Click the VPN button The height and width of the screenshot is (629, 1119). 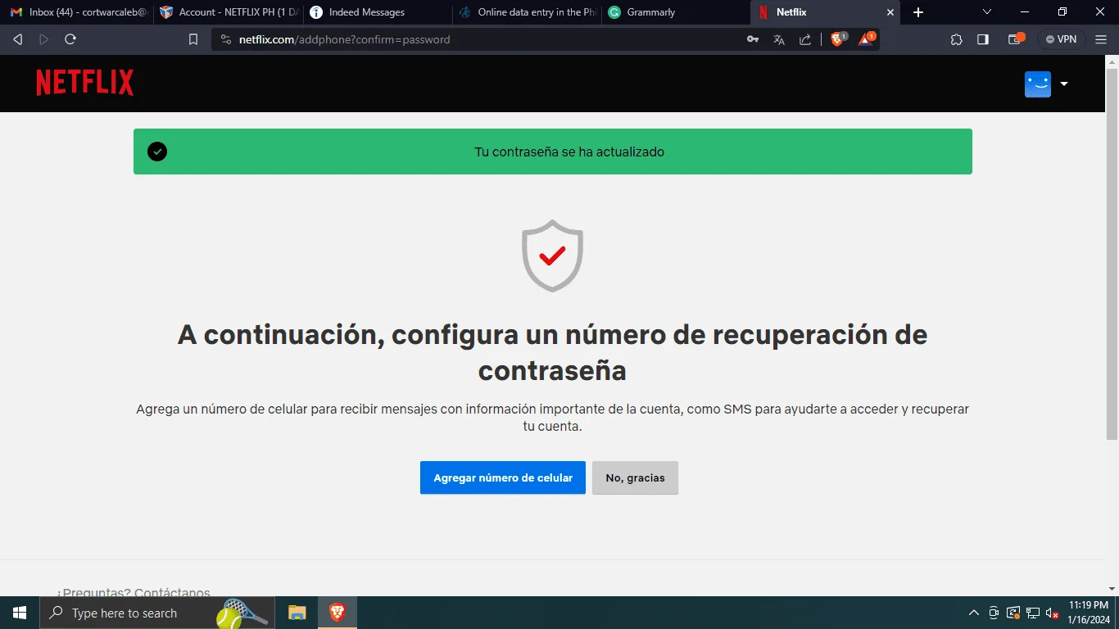pyautogui.click(x=1061, y=39)
